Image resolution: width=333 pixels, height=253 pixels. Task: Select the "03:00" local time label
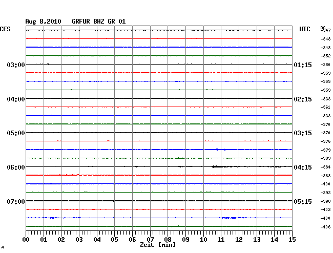click(16, 65)
